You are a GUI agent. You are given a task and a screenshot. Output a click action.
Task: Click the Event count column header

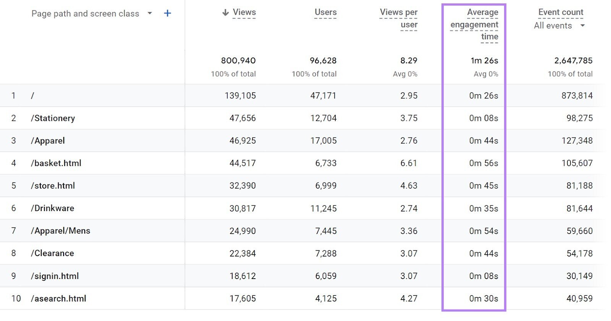pyautogui.click(x=560, y=12)
